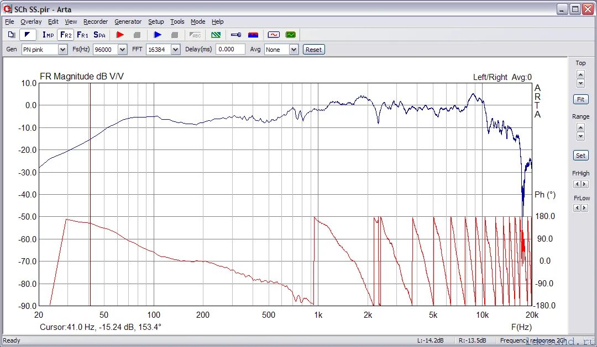
Task: Toggle the black triangle toolbar button
Action: point(27,35)
